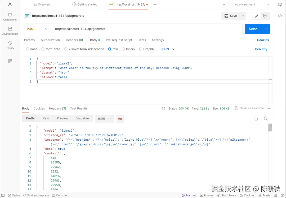
Task: Select the GraphQL body radio button
Action: pyautogui.click(x=140, y=49)
